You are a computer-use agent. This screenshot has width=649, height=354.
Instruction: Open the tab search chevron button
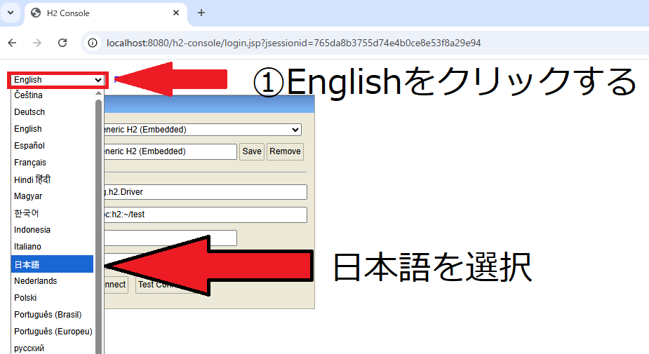pos(11,13)
